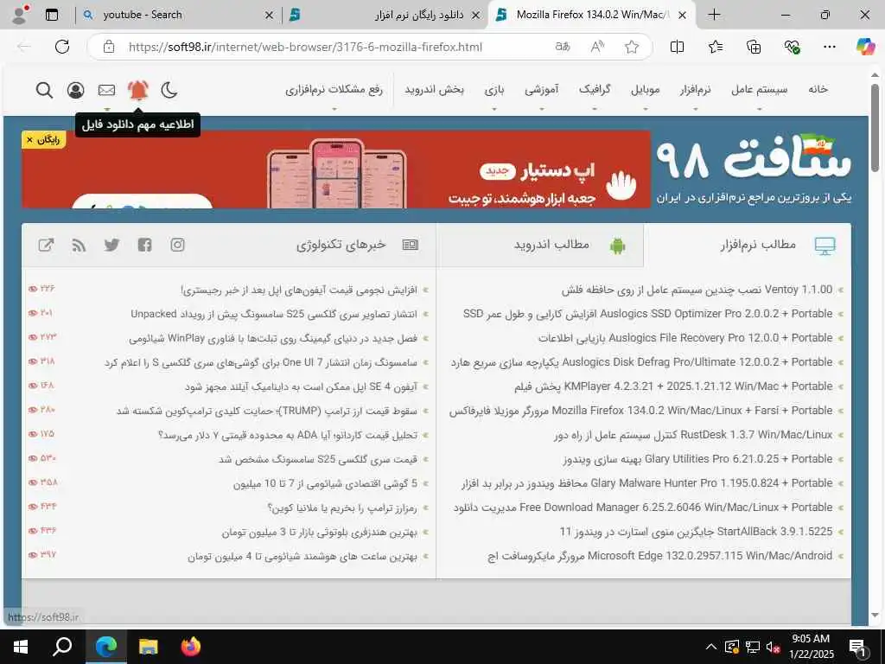Click the red notification bell icon
Image resolution: width=885 pixels, height=664 pixels.
point(137,90)
